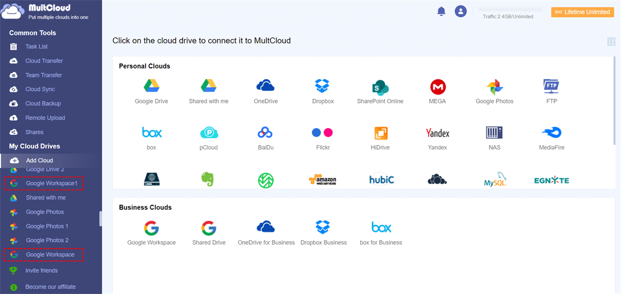
Task: Add OneDrive for Business
Action: point(266,233)
